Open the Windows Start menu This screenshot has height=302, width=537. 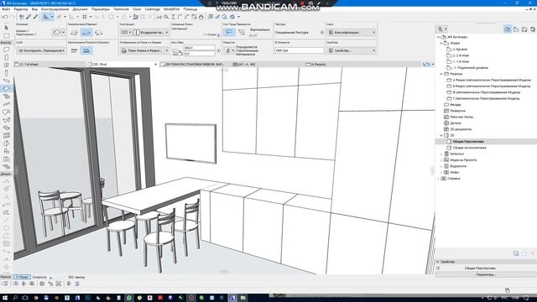tap(5, 298)
